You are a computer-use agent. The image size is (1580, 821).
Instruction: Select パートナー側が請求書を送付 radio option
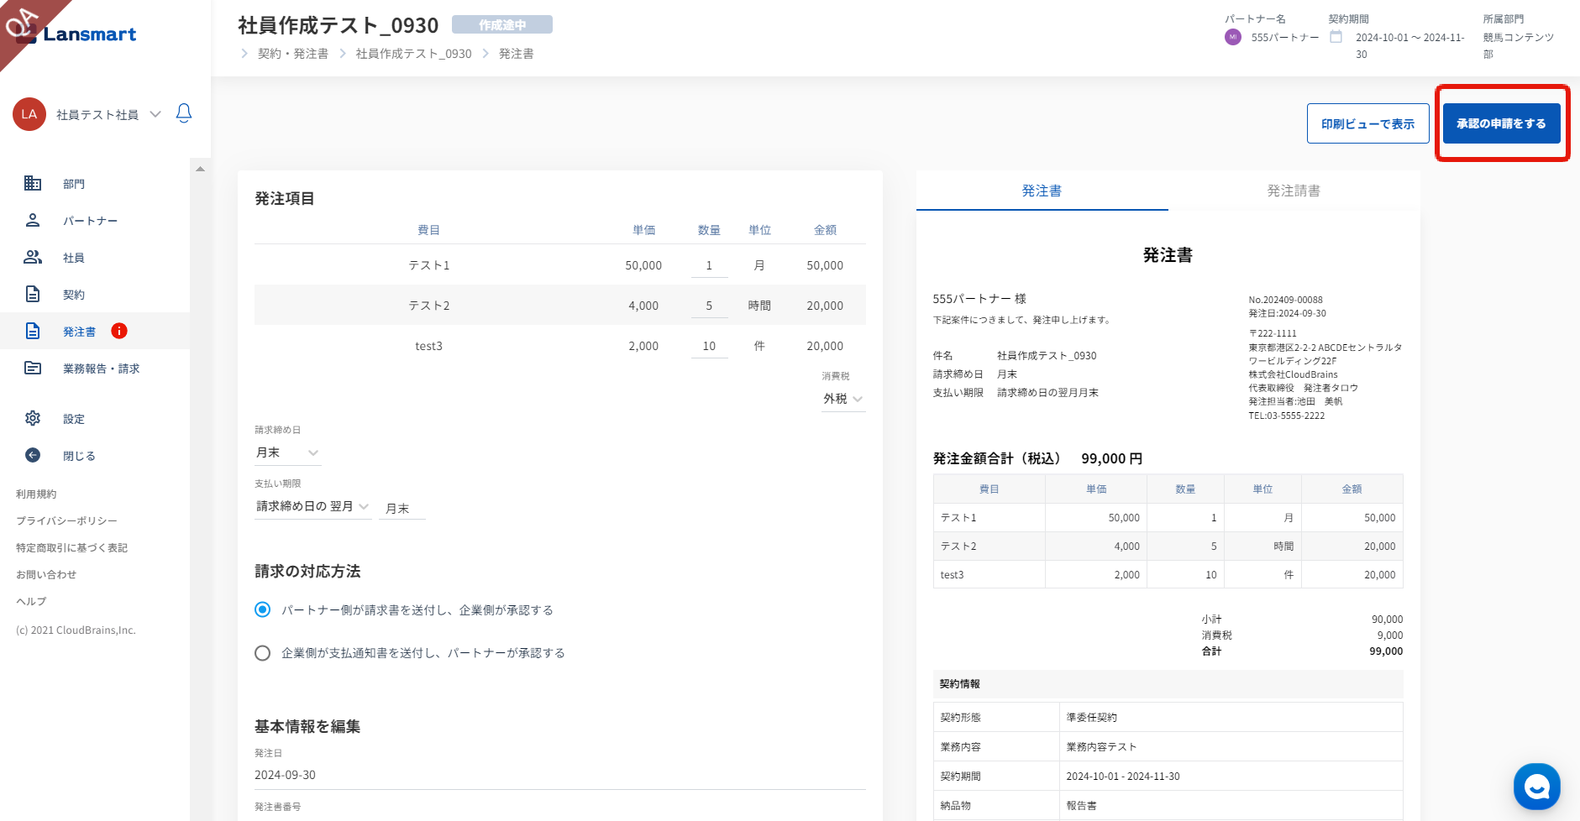[263, 609]
